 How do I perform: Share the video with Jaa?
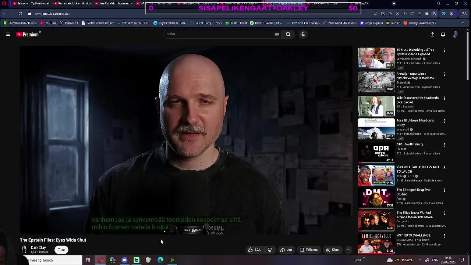tap(286, 250)
